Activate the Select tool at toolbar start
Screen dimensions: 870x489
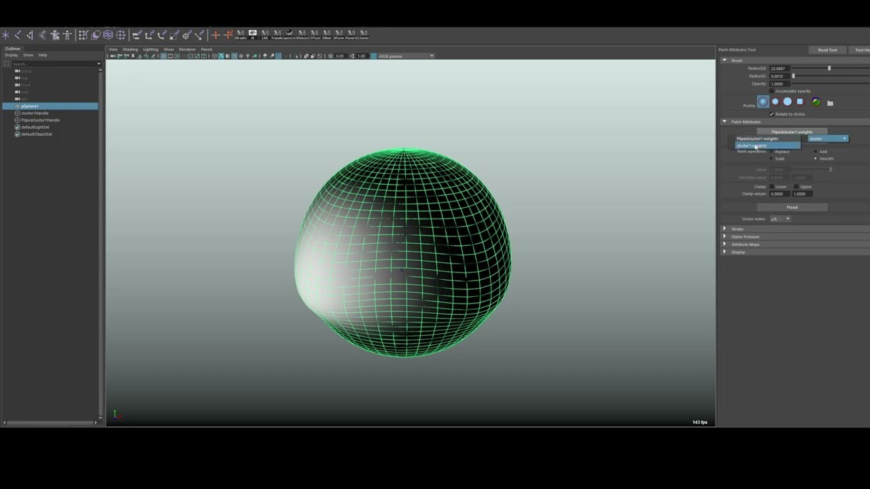5,35
